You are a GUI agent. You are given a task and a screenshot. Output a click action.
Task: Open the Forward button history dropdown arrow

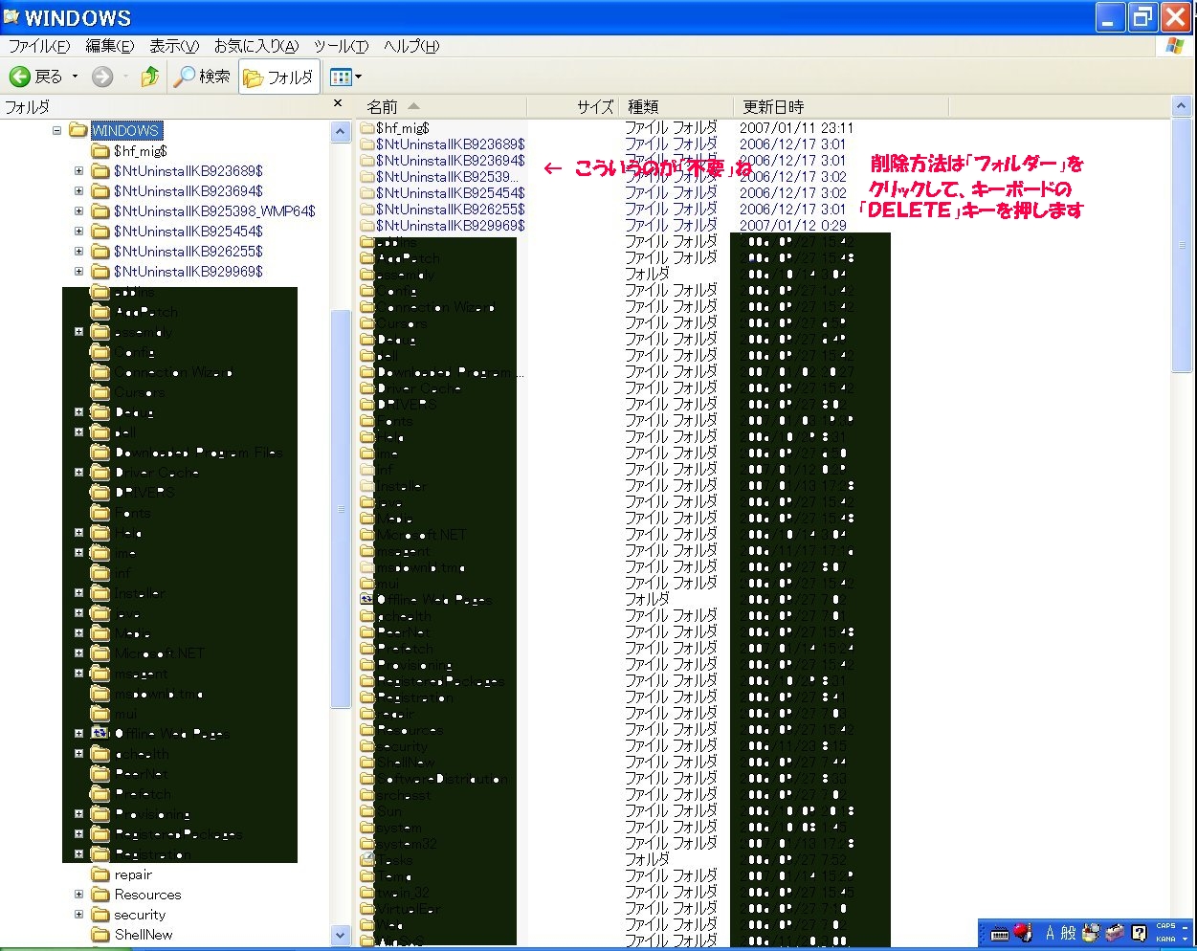click(x=125, y=77)
